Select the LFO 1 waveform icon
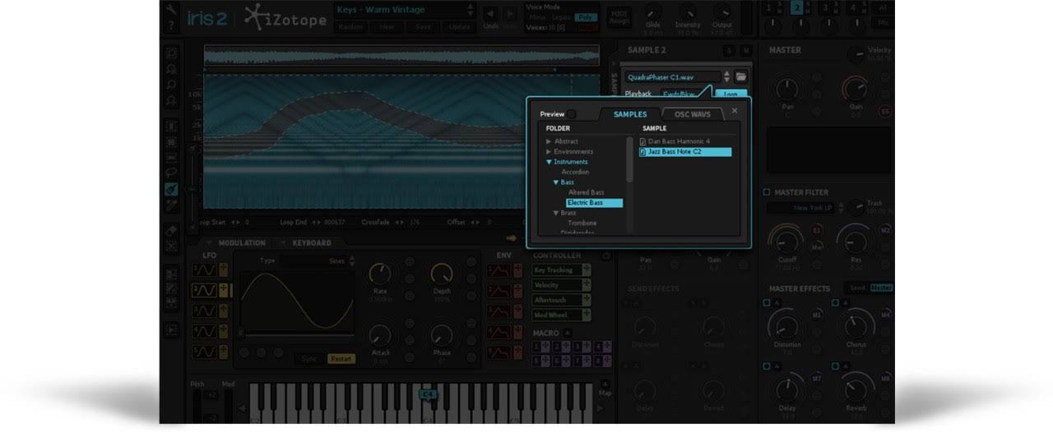 [204, 270]
